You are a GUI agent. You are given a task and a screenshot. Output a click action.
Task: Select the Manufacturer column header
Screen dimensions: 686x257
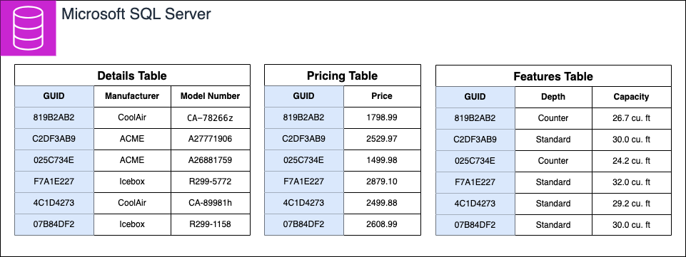coord(132,96)
